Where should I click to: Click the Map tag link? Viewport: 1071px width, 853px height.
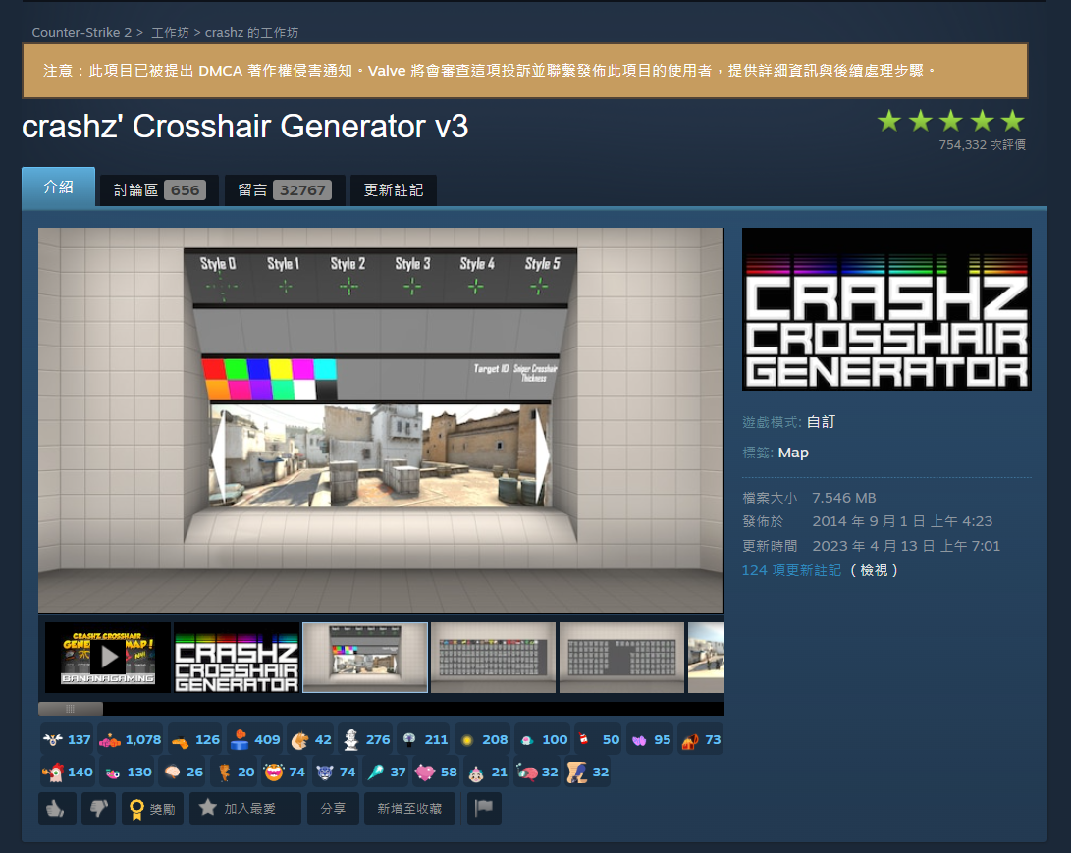[x=794, y=453]
